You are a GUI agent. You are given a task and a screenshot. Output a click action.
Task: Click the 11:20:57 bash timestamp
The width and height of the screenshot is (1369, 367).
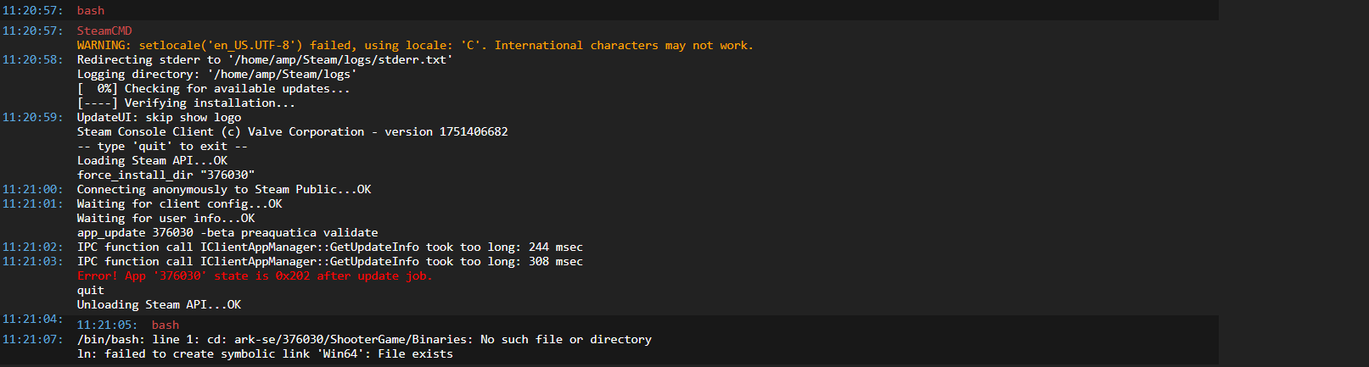(x=32, y=10)
